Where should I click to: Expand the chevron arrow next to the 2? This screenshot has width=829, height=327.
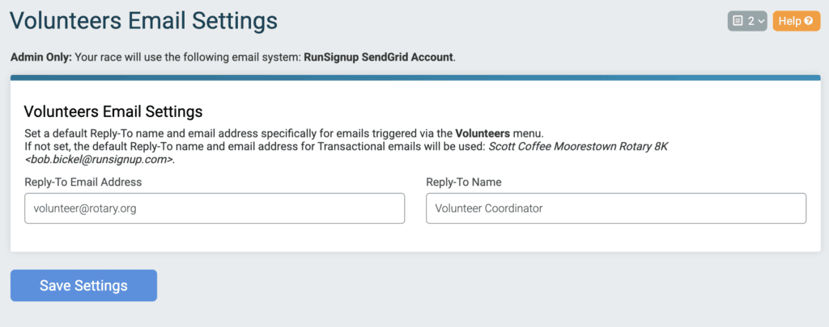point(761,22)
